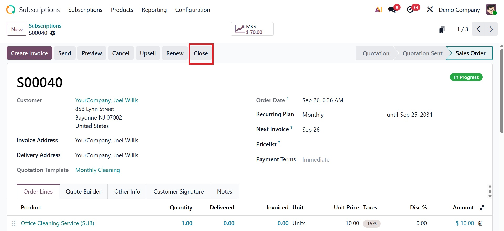The image size is (504, 231).
Task: Open the AI assistant icon
Action: pyautogui.click(x=378, y=10)
